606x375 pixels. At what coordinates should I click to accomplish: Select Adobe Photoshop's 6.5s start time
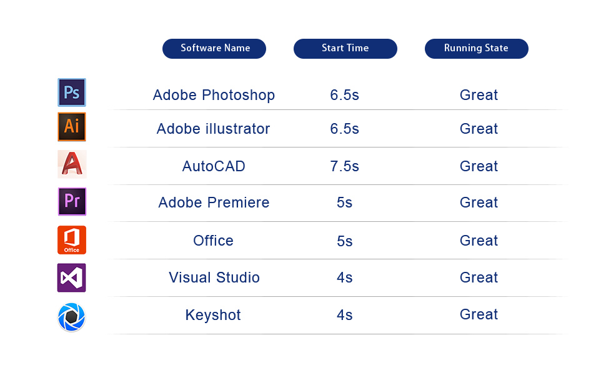point(345,95)
